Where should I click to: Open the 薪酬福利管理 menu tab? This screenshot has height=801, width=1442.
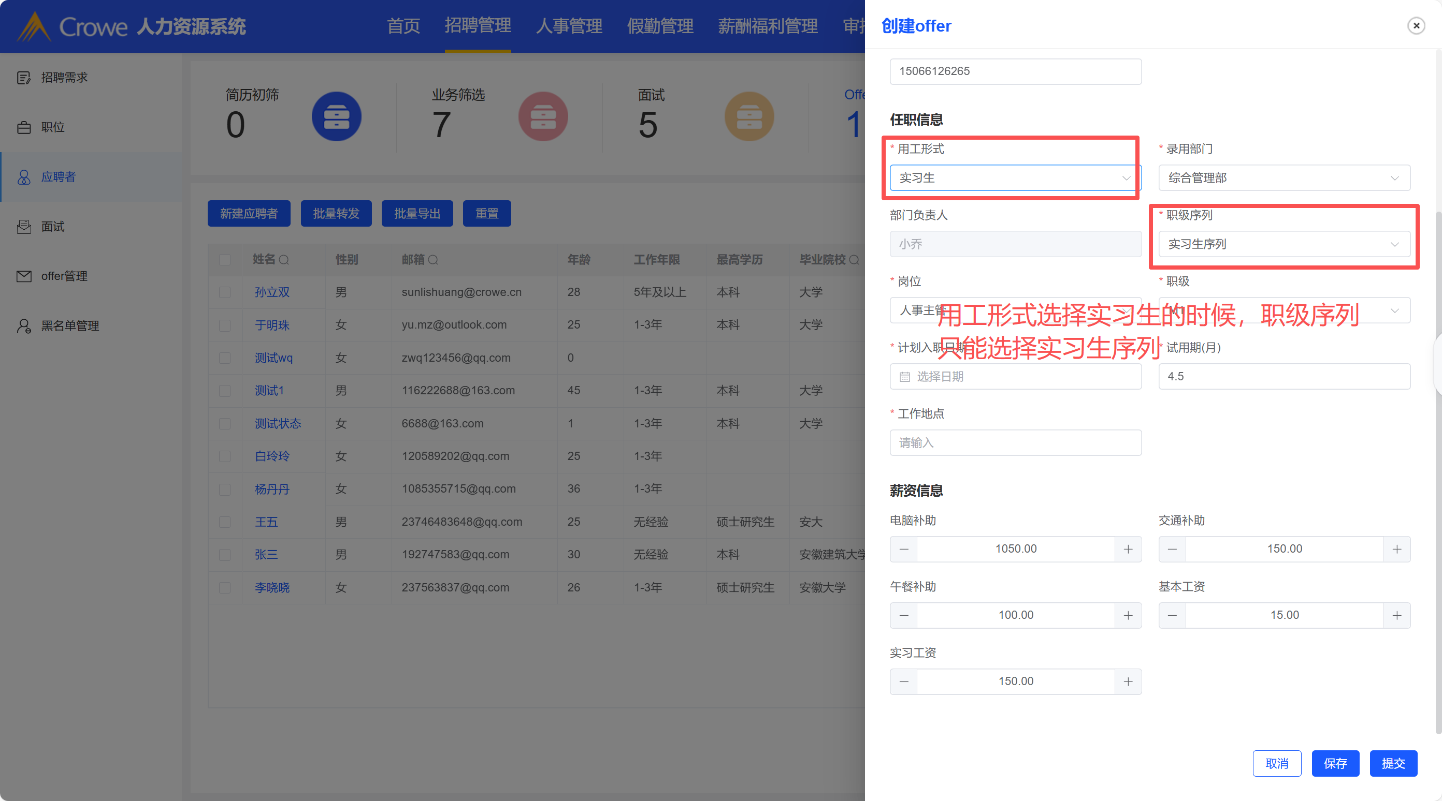coord(768,26)
